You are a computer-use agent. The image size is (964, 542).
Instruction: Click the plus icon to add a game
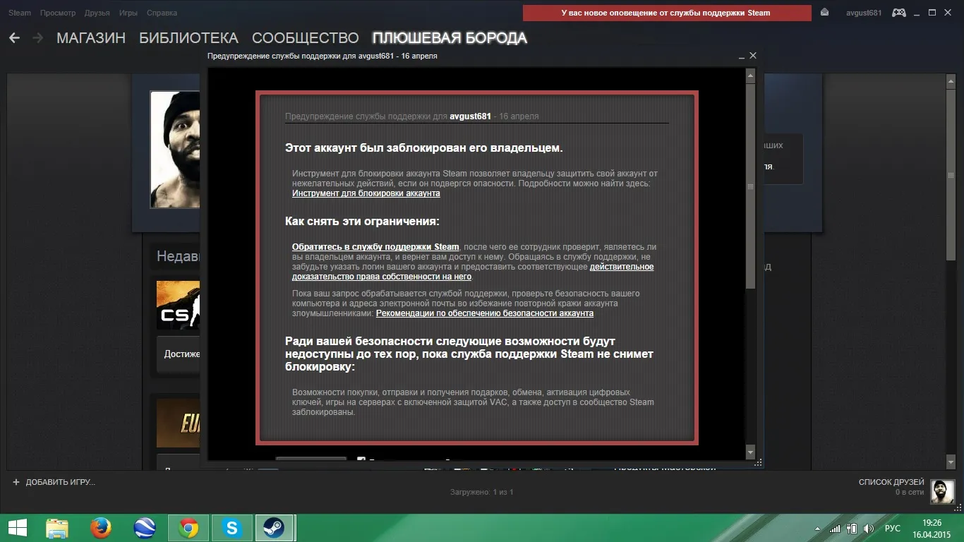tap(16, 482)
